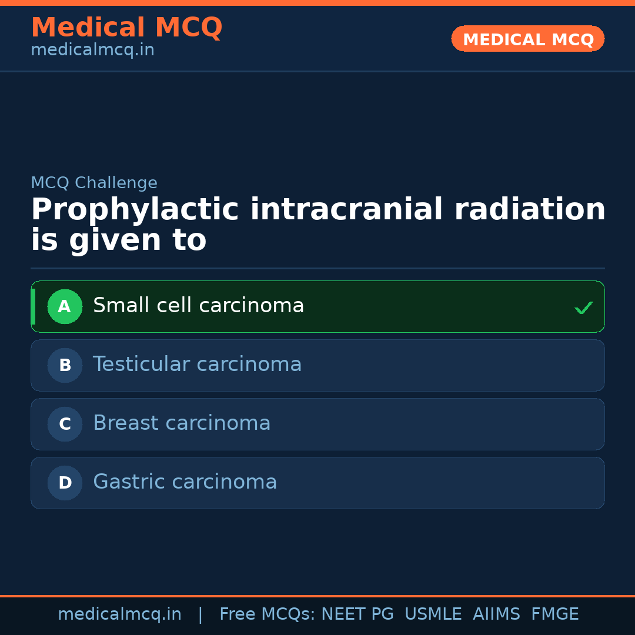Screen dimensions: 635x635
Task: Choose the Testicular carcinoma option
Action: [198, 365]
